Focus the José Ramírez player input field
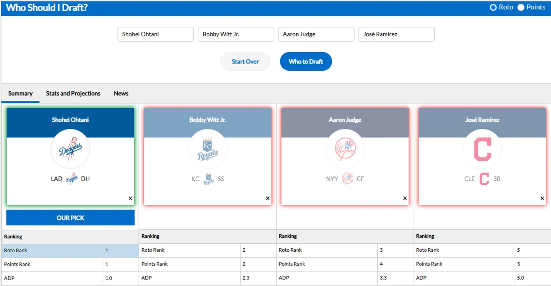The width and height of the screenshot is (551, 286). click(396, 34)
